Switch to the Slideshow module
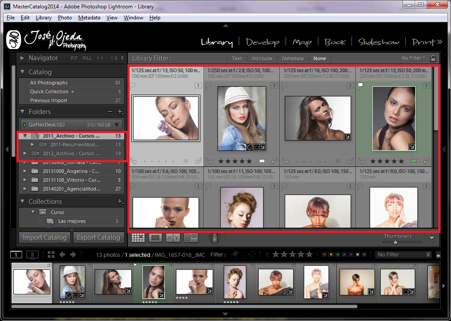Image resolution: width=451 pixels, height=321 pixels. 379,42
